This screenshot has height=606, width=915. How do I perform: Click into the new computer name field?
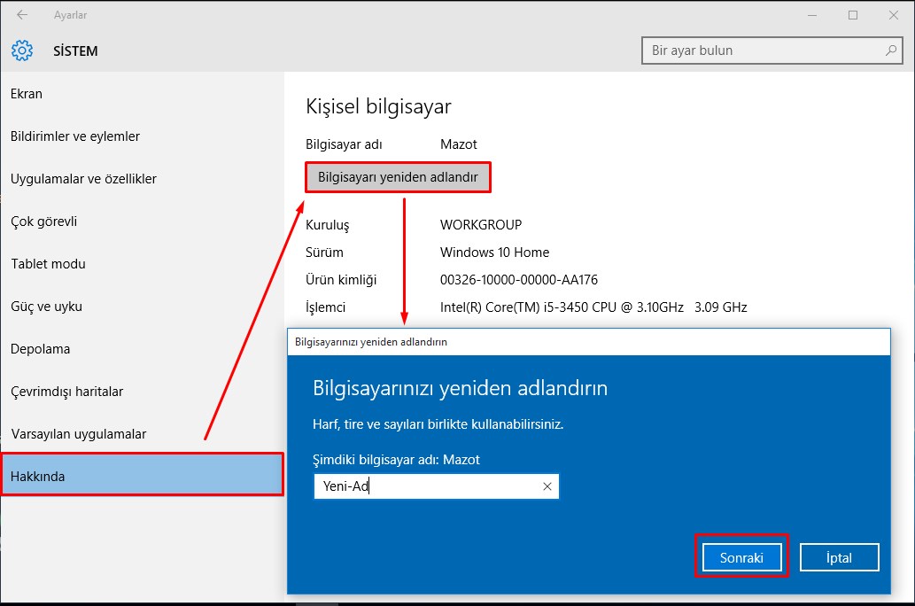(x=425, y=486)
